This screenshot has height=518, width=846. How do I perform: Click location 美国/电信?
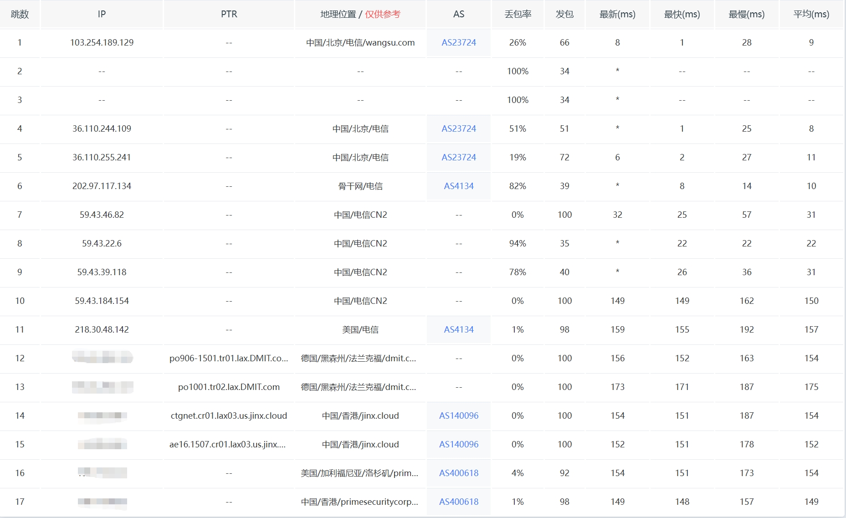pos(360,329)
